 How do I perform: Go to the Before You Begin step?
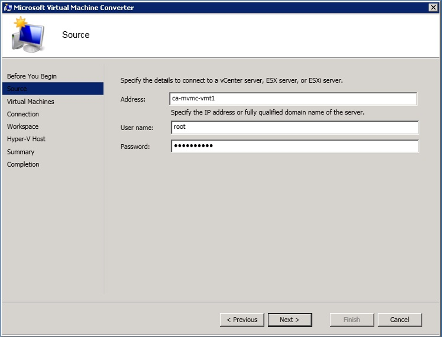click(32, 76)
